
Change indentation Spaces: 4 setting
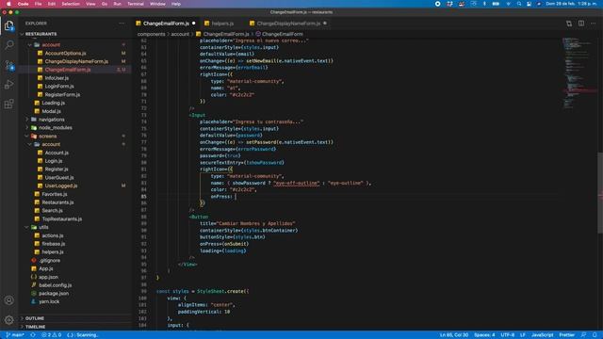tap(484, 335)
